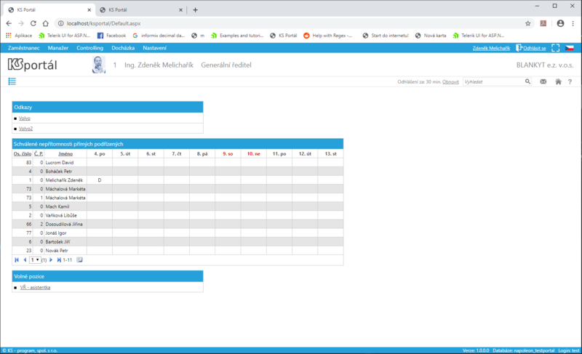582x354 pixels.
Task: Switch language via Czech flag icon
Action: pyautogui.click(x=569, y=48)
